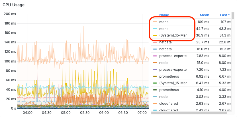This screenshot has height=117, width=237.
Task: Click the 23.7 ms mean value
Action: pyautogui.click(x=203, y=43)
